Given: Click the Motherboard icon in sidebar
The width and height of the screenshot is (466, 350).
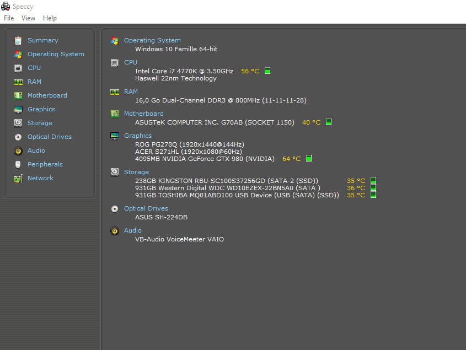Looking at the screenshot, I should pyautogui.click(x=18, y=95).
